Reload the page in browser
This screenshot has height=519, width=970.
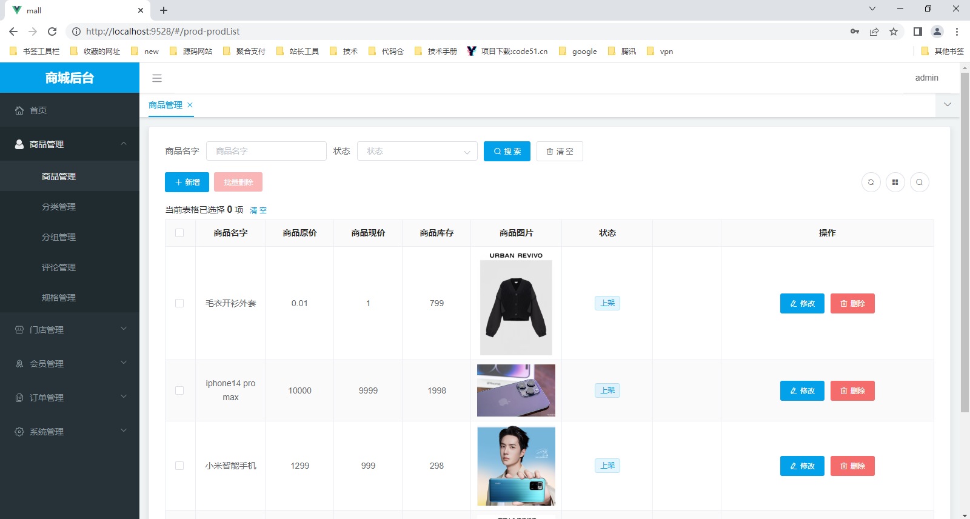52,32
